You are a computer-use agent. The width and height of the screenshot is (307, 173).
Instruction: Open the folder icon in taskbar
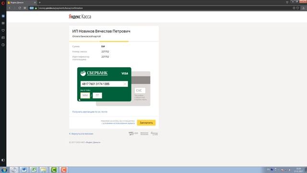point(44,170)
